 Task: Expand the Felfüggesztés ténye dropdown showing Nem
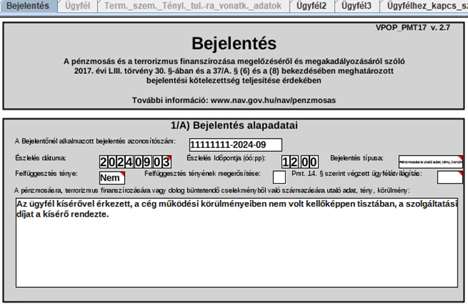112,178
